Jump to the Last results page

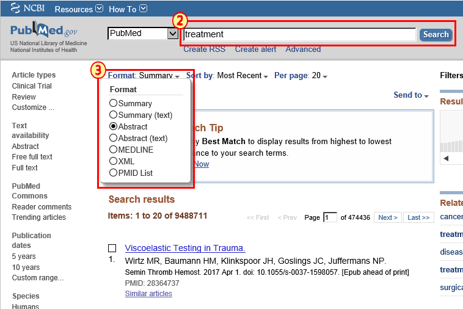point(418,217)
